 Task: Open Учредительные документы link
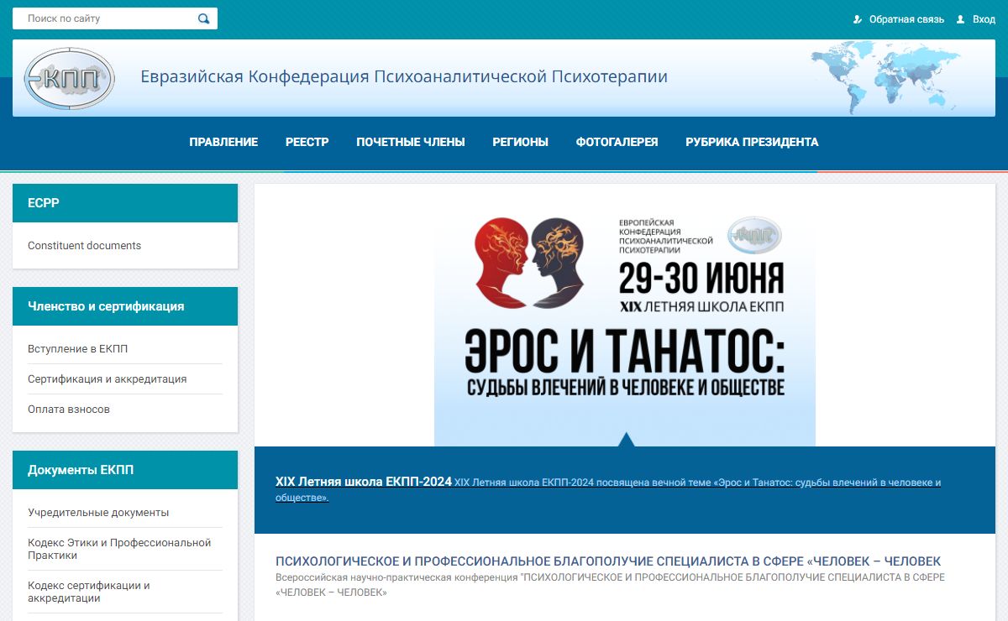tap(98, 513)
